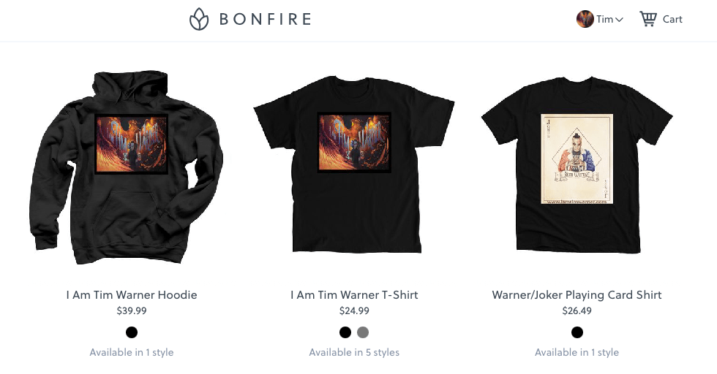Open the shopping cart icon

point(648,19)
